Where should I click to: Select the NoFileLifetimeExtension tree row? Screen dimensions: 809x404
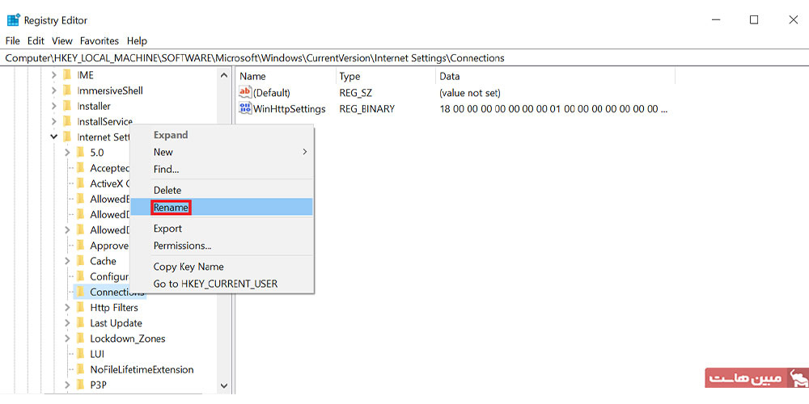pyautogui.click(x=142, y=369)
